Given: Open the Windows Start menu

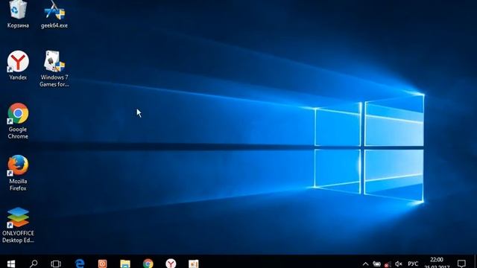Looking at the screenshot, I should point(11,263).
